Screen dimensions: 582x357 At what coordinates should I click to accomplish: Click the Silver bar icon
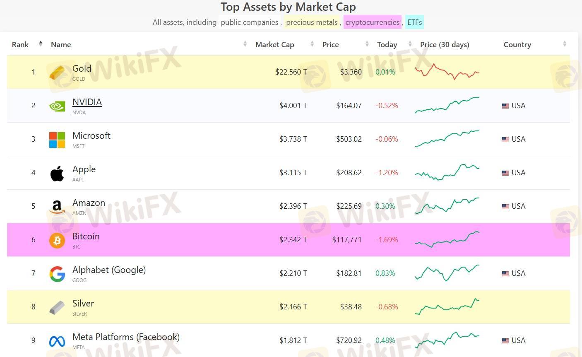tap(57, 307)
